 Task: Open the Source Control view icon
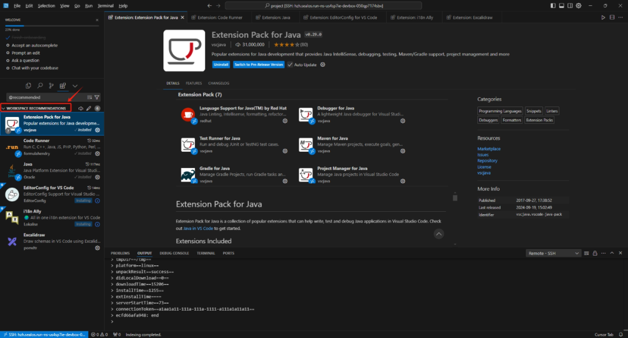tap(51, 86)
